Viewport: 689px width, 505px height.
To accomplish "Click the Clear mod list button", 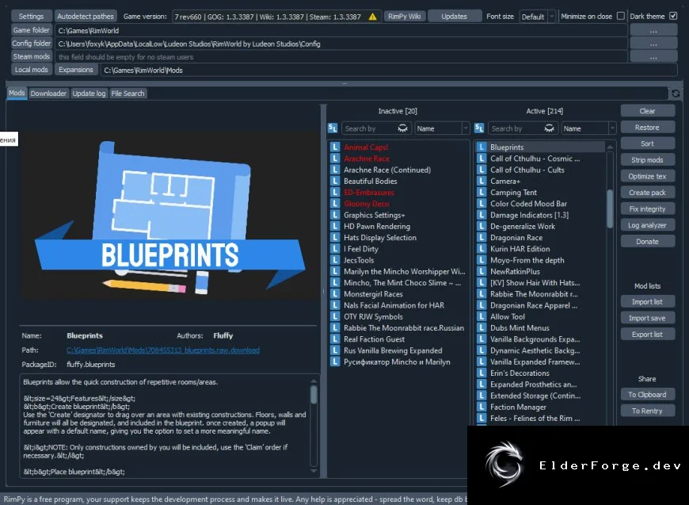I will tap(647, 111).
